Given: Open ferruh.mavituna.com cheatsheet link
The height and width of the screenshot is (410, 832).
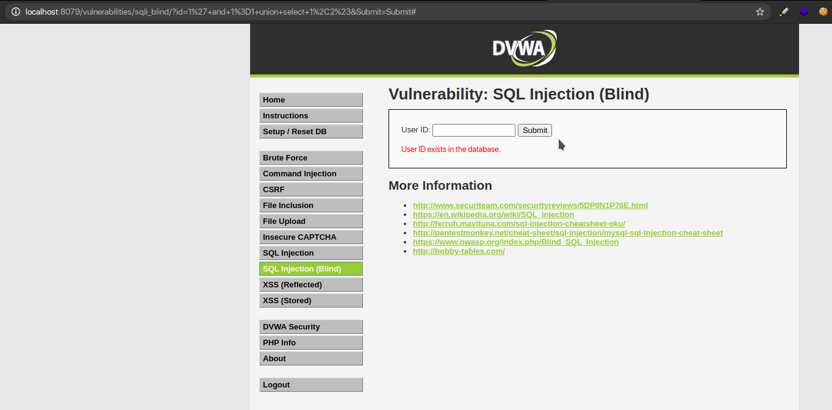Looking at the screenshot, I should click(x=519, y=224).
